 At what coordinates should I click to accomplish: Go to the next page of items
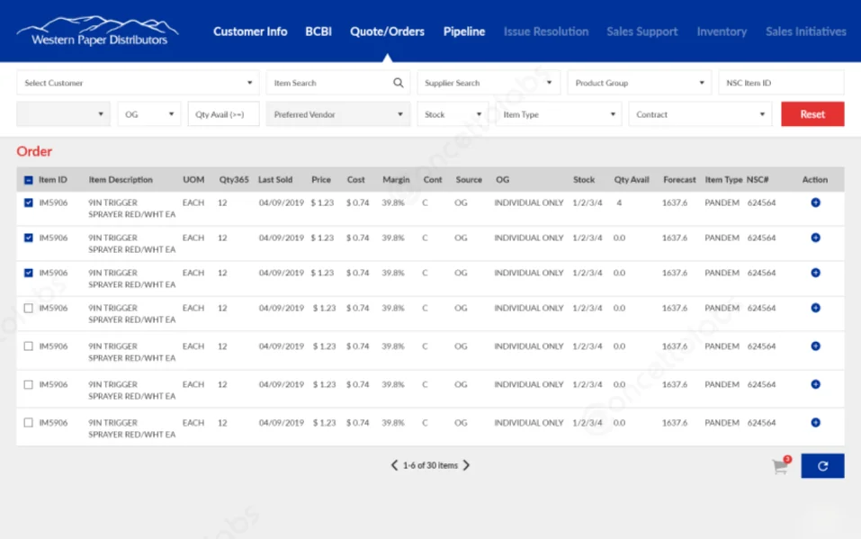point(466,465)
